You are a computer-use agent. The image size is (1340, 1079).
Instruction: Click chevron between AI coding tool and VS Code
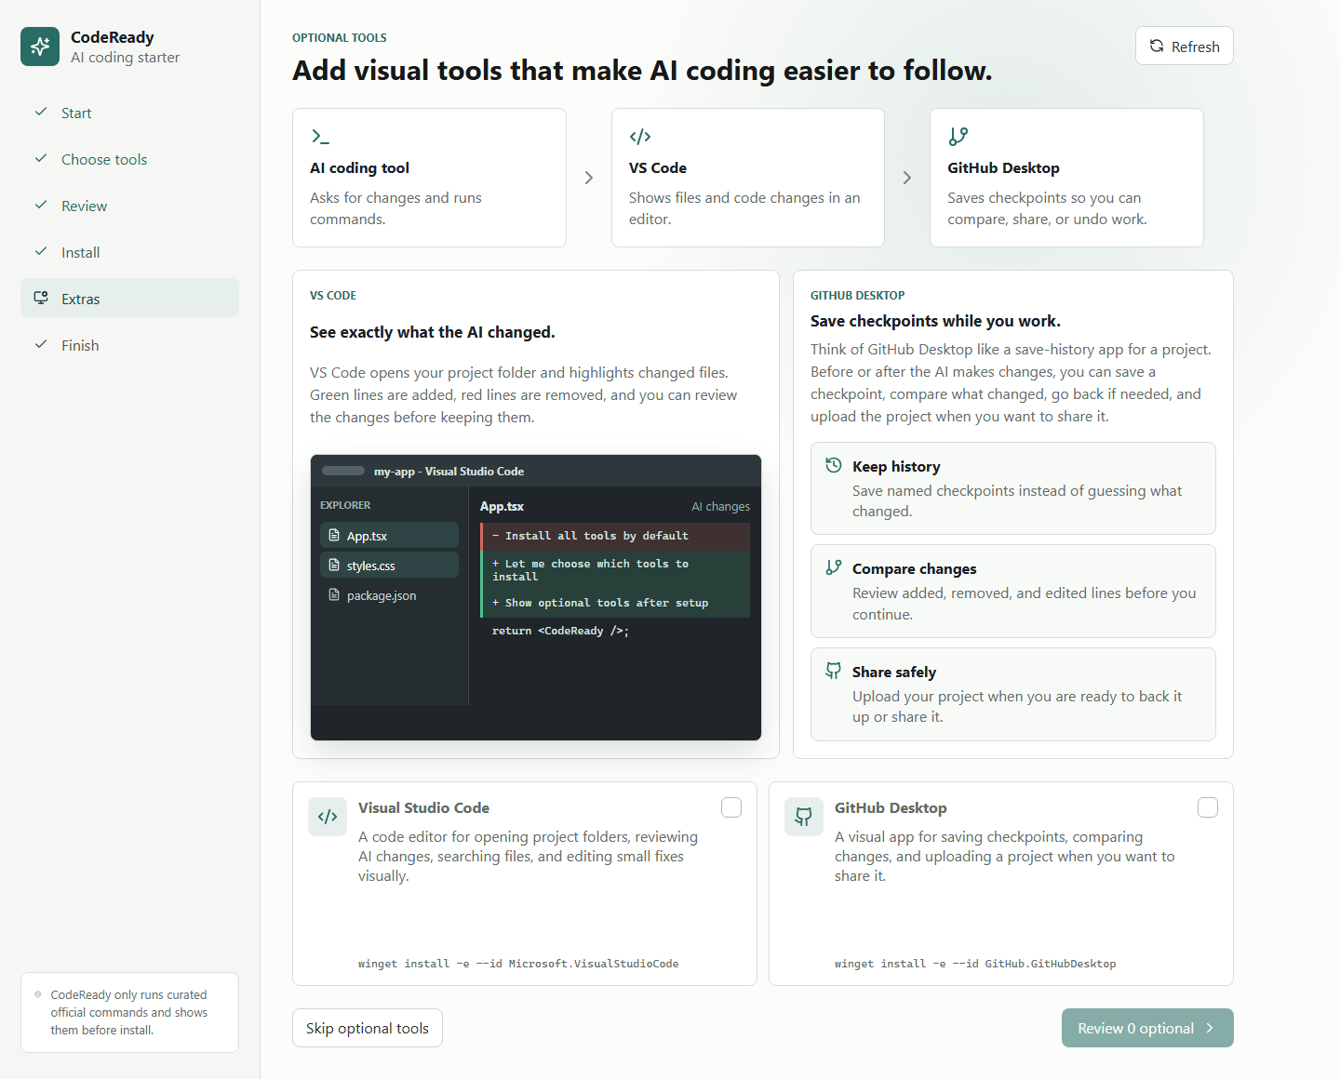(589, 178)
